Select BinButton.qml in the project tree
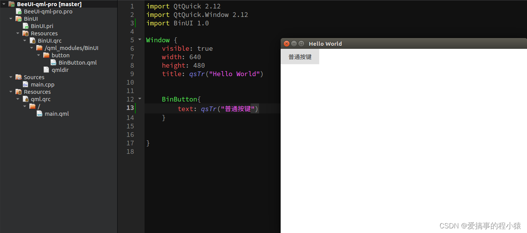The image size is (527, 233). click(77, 63)
